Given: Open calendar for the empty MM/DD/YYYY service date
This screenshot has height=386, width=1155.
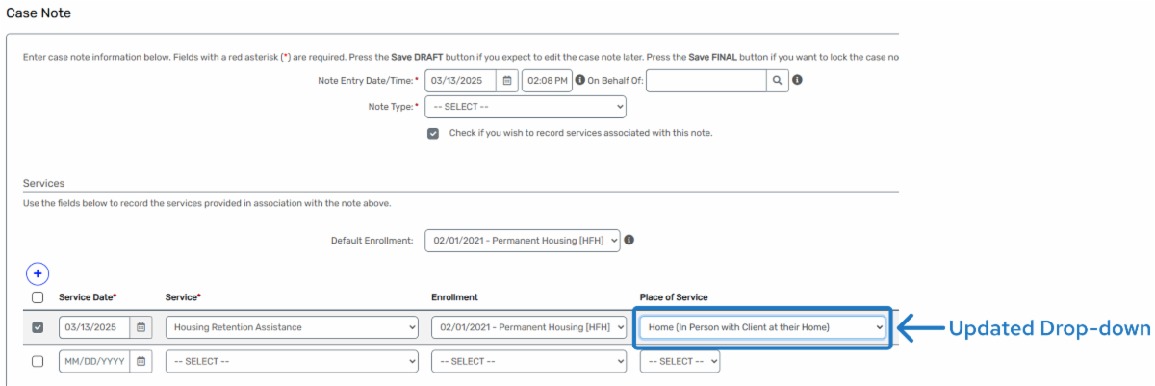Looking at the screenshot, I should point(141,361).
